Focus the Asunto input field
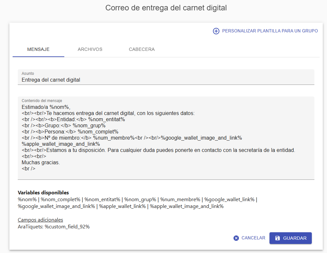327x253 pixels. click(x=166, y=77)
